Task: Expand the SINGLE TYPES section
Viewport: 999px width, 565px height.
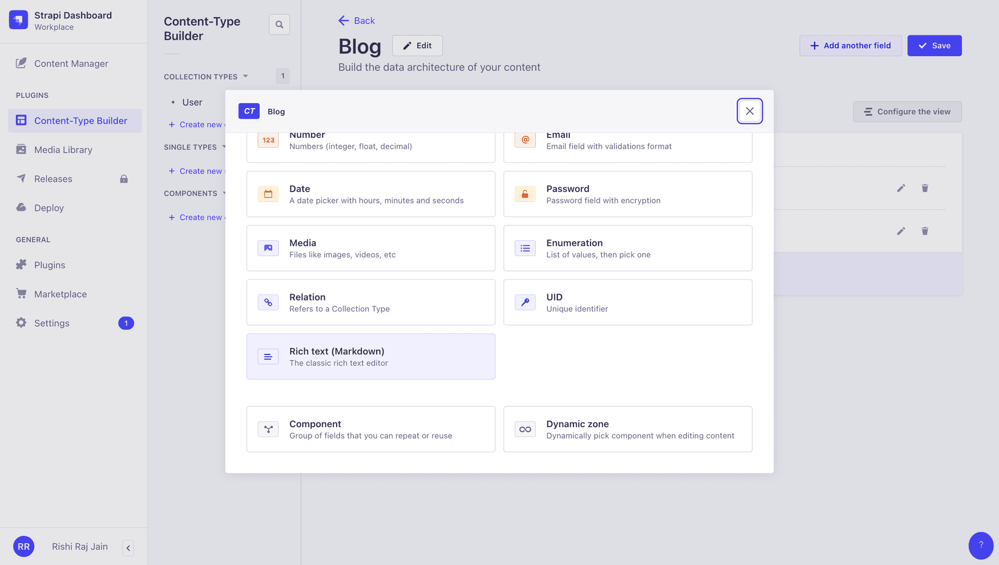Action: point(224,147)
